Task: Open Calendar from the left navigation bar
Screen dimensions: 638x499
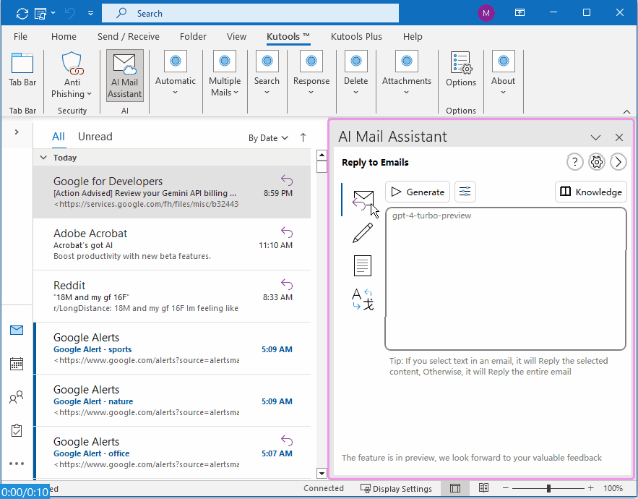Action: (17, 364)
